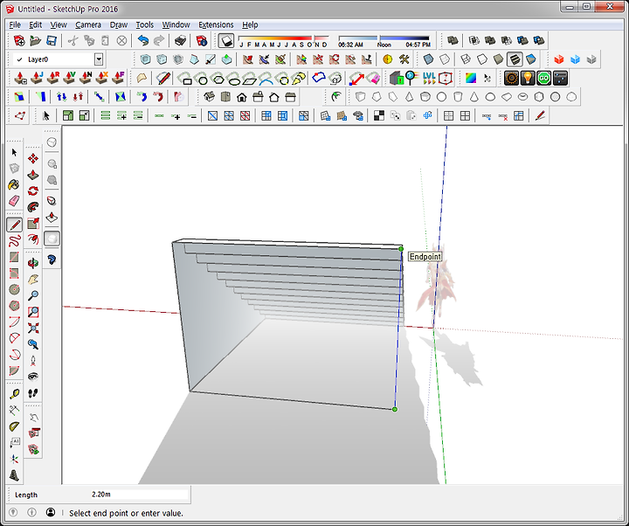Choose the Protractor tool

[15, 426]
